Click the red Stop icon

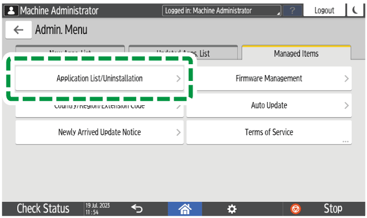(x=296, y=209)
